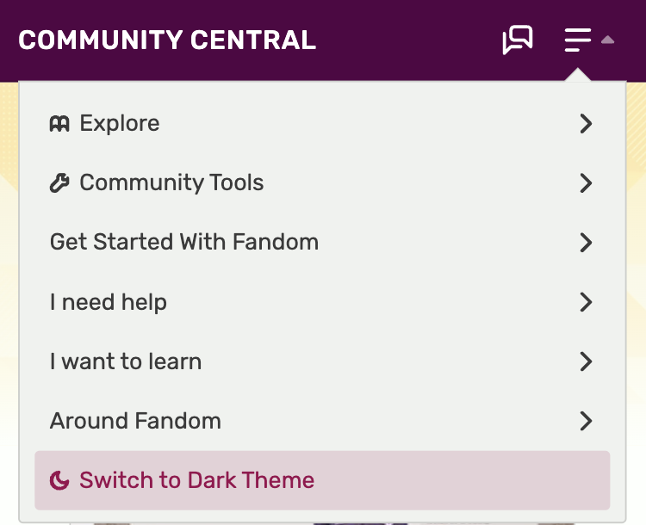This screenshot has width=646, height=525.
Task: Go to Community Central home title
Action: tap(167, 40)
